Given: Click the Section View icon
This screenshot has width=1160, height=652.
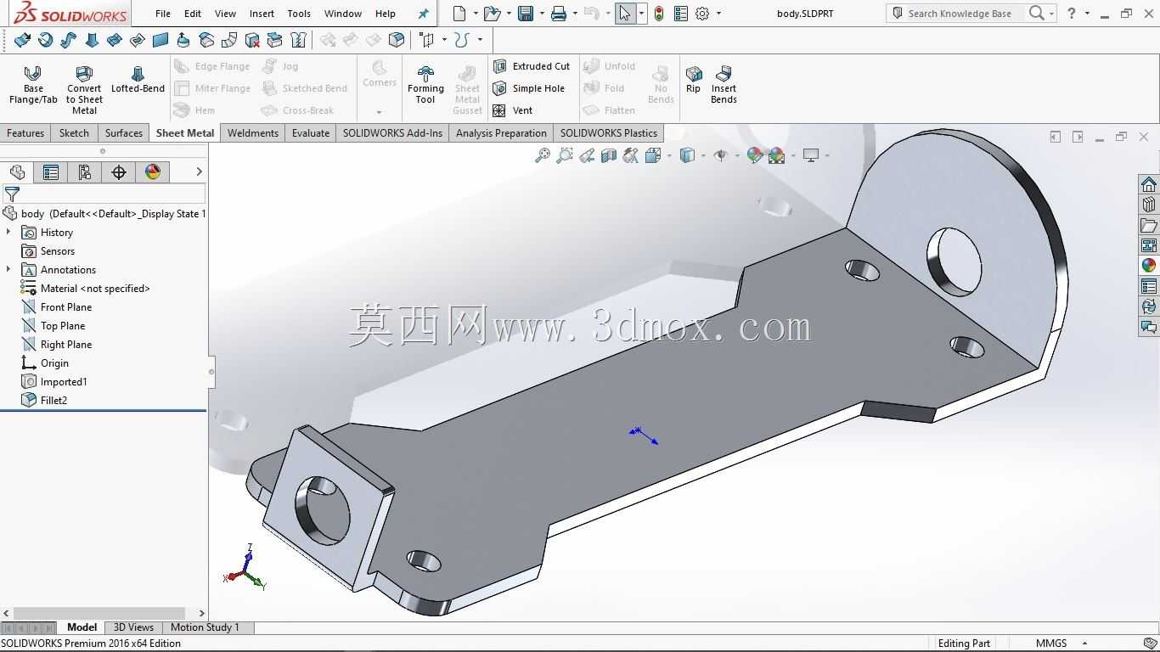Looking at the screenshot, I should (609, 155).
